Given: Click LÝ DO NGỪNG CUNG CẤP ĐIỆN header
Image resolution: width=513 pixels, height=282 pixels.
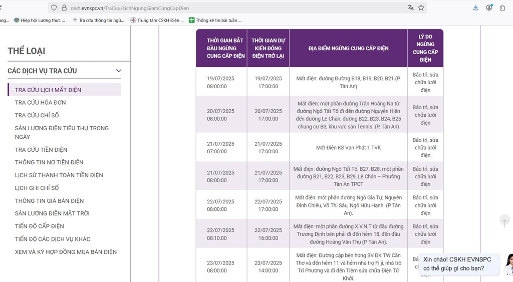Looking at the screenshot, I should tap(425, 48).
